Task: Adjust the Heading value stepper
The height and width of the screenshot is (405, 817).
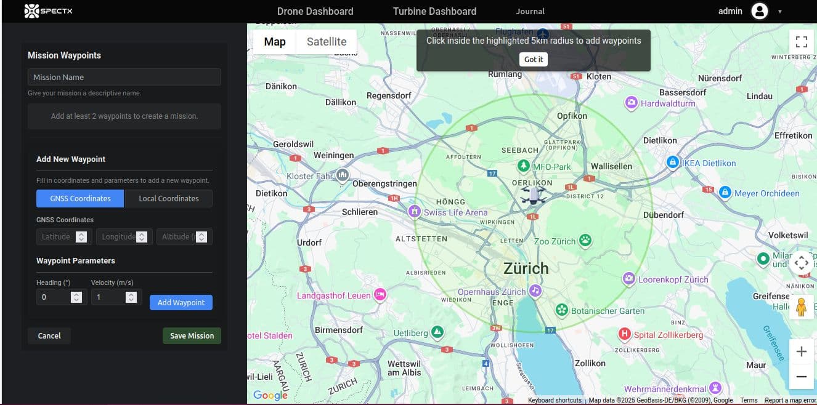Action: pyautogui.click(x=76, y=297)
